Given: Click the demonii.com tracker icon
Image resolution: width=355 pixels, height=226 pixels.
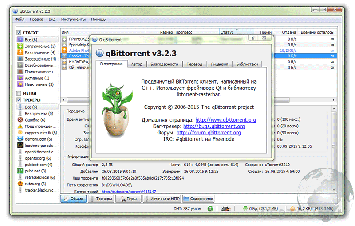Looking at the screenshot, I should [20, 139].
